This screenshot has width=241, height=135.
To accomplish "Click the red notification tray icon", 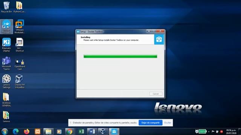I will point(221,132).
